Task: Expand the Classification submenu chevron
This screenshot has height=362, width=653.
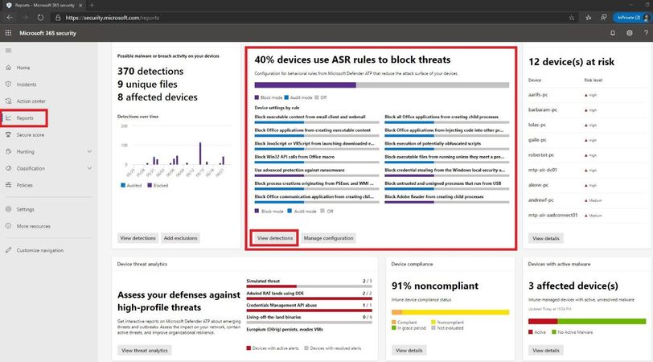Action: [x=89, y=168]
